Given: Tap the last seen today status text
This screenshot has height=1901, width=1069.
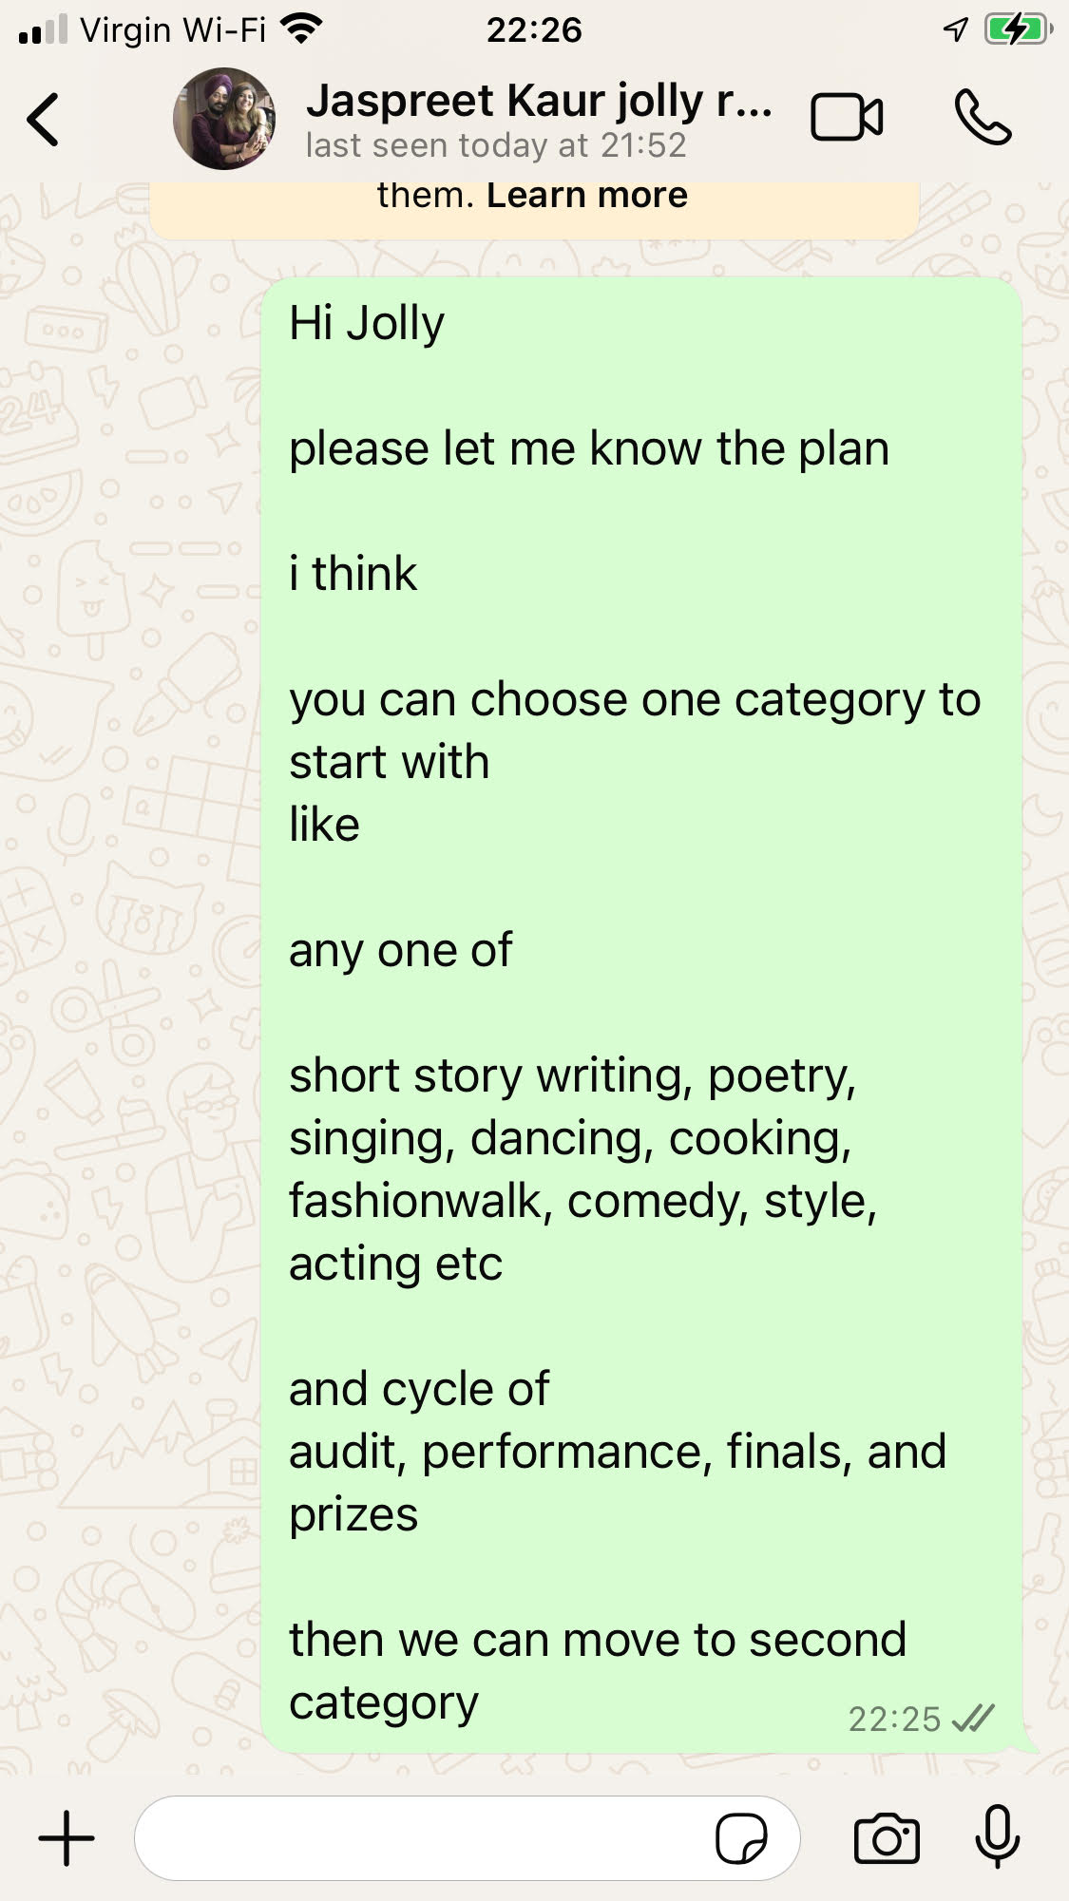Looking at the screenshot, I should 495,145.
